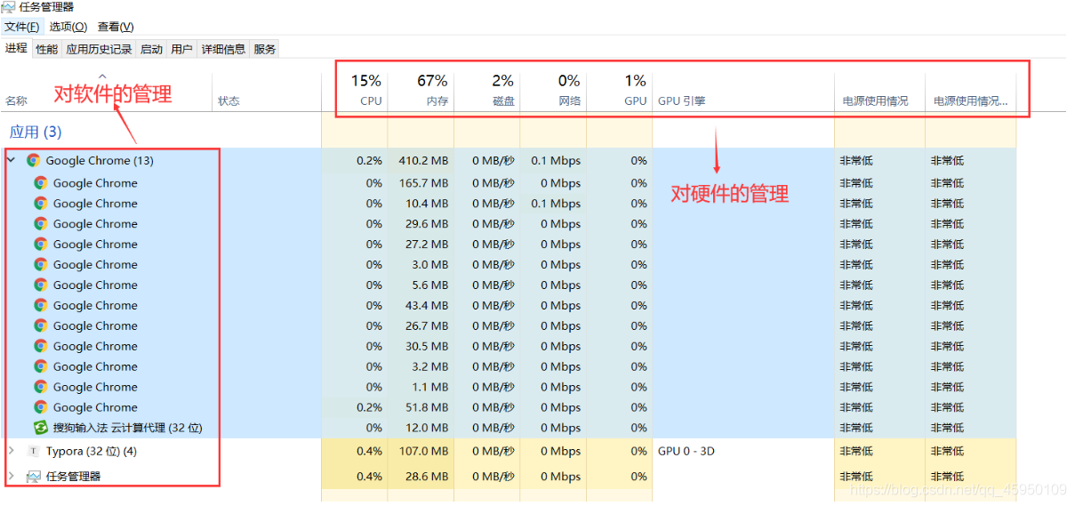The height and width of the screenshot is (506, 1075).
Task: Switch to the 应用历史记录 tab
Action: [x=99, y=50]
